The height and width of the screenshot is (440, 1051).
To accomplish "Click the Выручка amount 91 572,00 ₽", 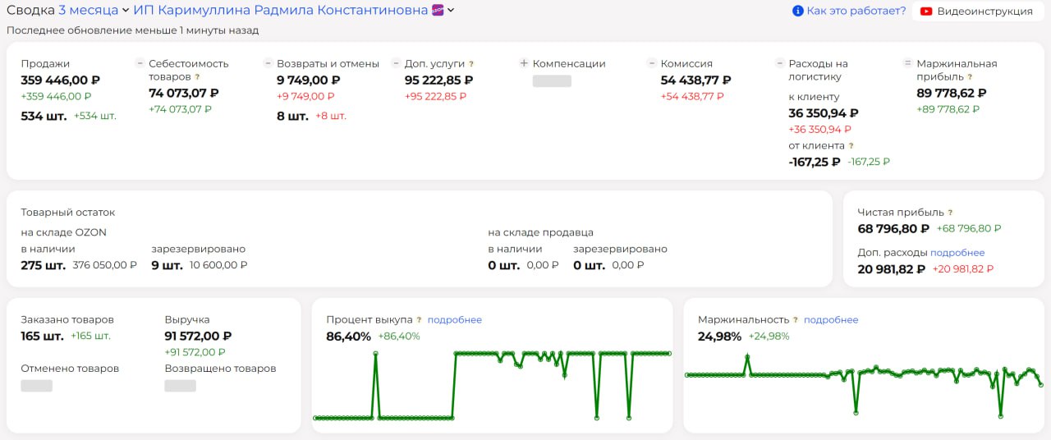I will 198,336.
